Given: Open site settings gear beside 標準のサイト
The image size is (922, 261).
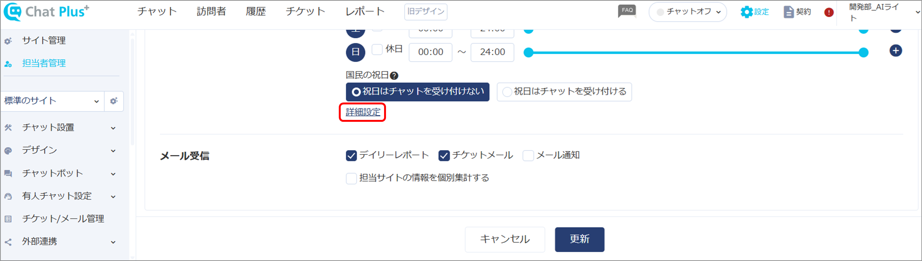Looking at the screenshot, I should coord(114,101).
